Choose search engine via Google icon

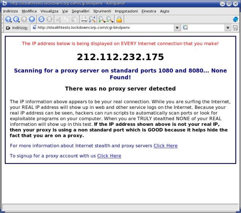185,28
